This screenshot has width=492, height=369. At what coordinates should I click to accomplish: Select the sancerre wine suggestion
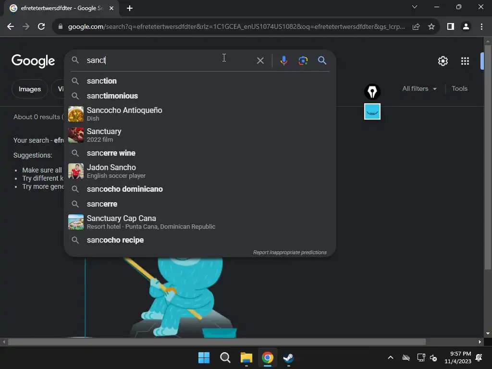200,153
